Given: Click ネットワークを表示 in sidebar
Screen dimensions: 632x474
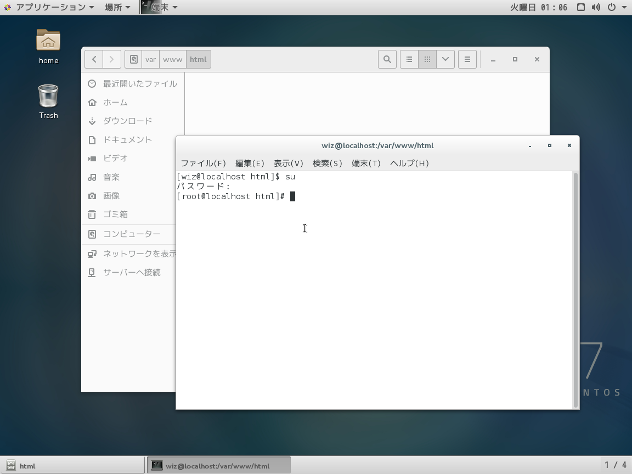Looking at the screenshot, I should [x=129, y=254].
